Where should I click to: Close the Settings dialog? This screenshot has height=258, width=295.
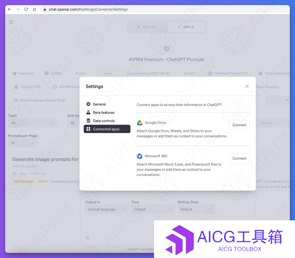click(x=247, y=86)
